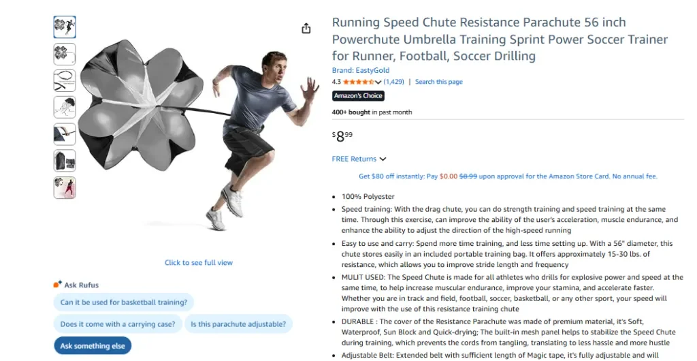The image size is (697, 361).
Task: Select the sixth thumbnail showing the carrying bag
Action: (65, 161)
